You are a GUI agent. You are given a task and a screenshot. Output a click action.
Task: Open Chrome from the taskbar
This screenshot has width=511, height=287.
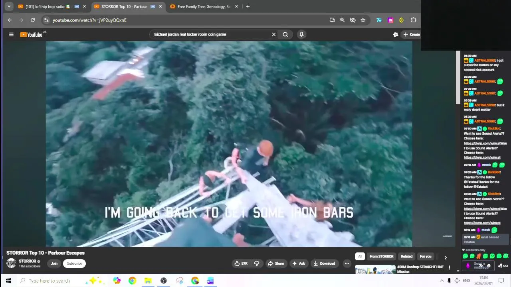tap(132, 281)
